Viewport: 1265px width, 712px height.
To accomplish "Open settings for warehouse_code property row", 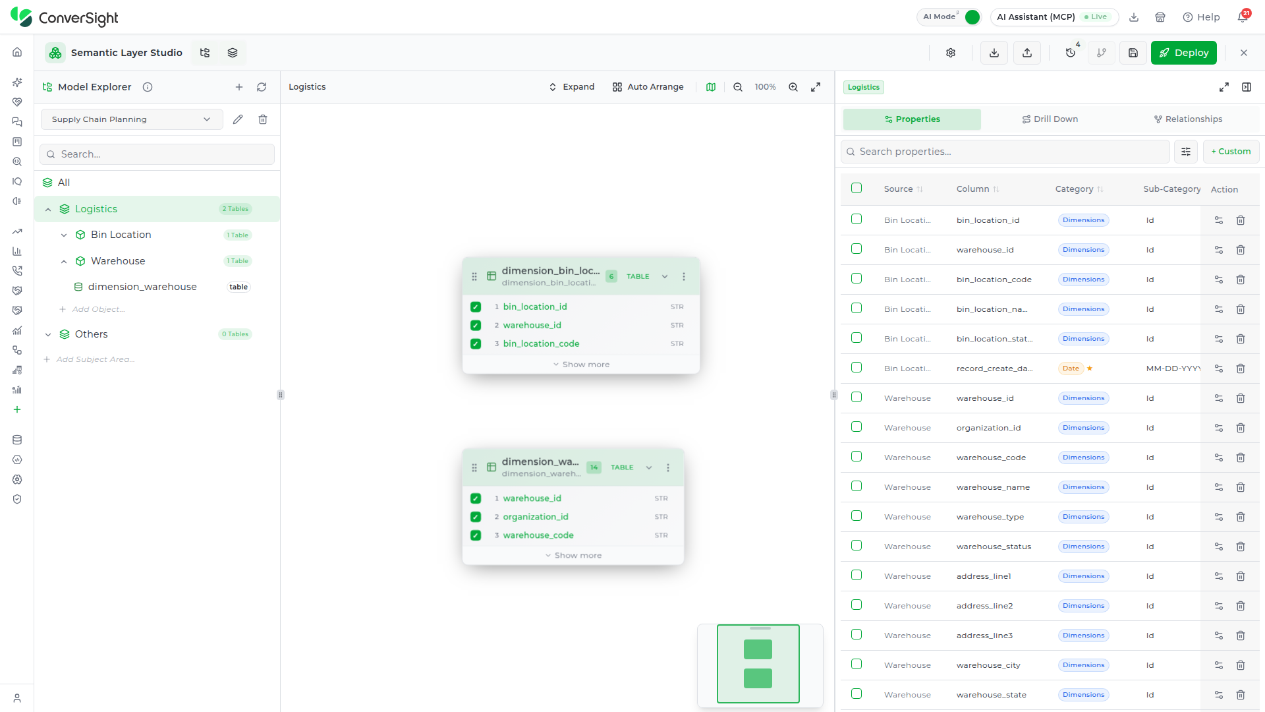I will click(x=1219, y=458).
